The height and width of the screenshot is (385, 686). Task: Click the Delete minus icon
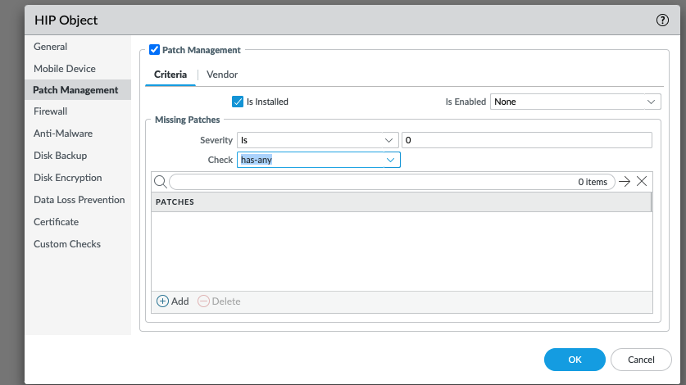pos(203,301)
